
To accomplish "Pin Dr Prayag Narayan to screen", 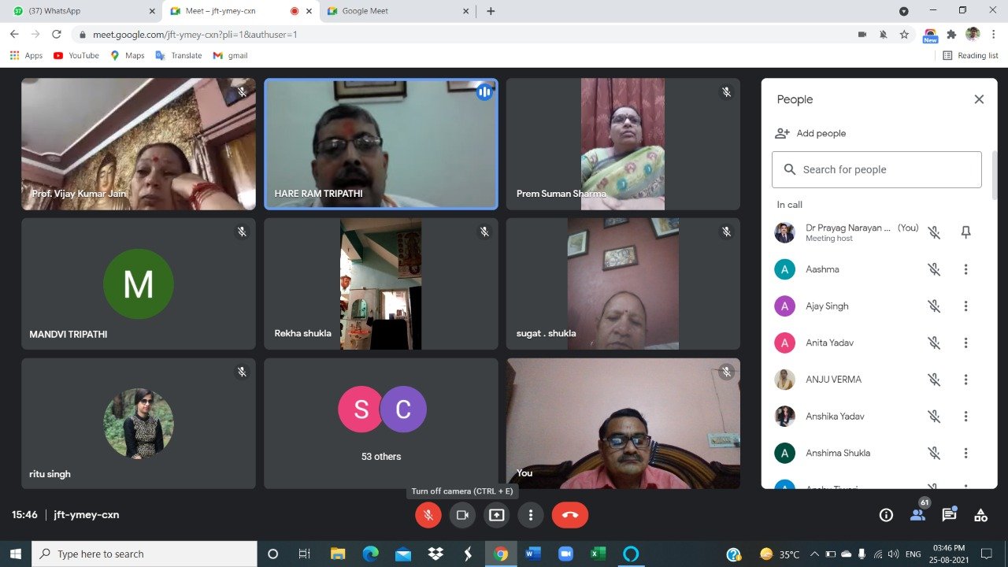I will click(965, 232).
